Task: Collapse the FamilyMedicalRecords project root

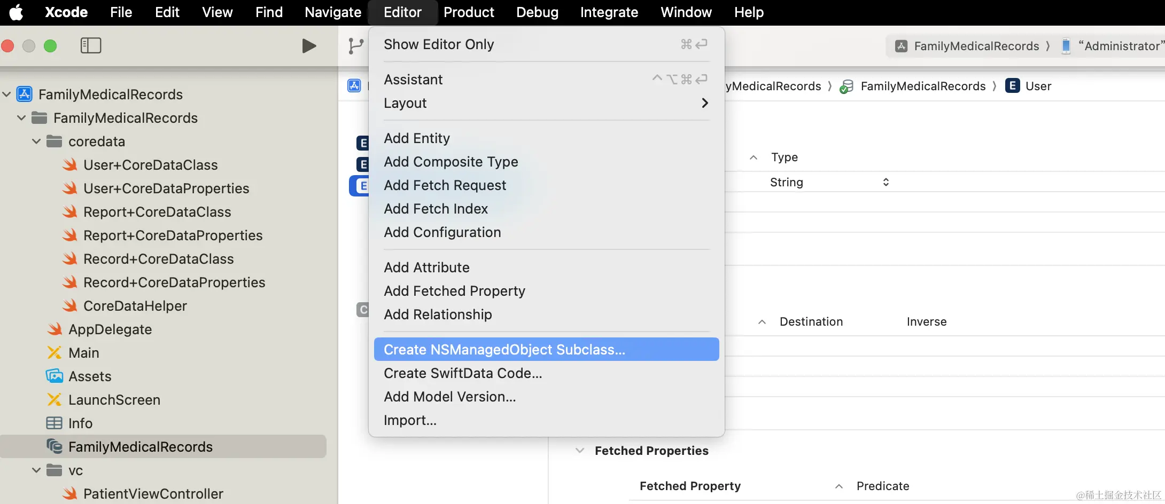Action: pyautogui.click(x=7, y=94)
